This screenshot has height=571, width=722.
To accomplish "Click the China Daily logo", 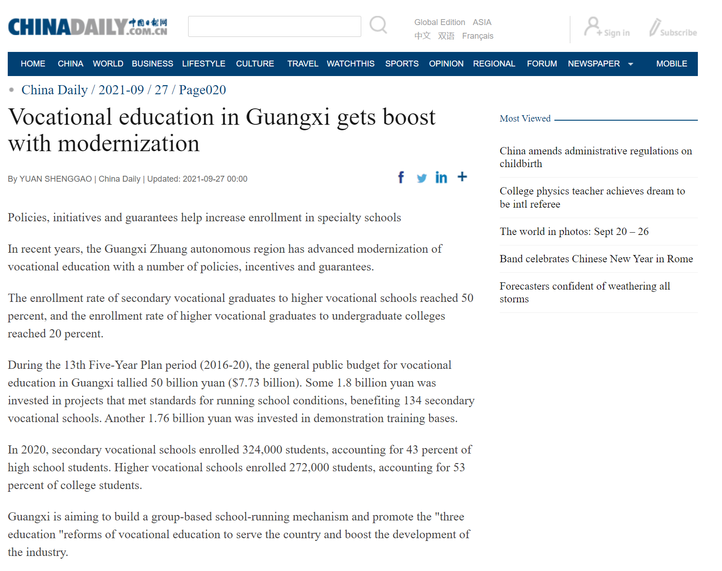I will (x=87, y=27).
